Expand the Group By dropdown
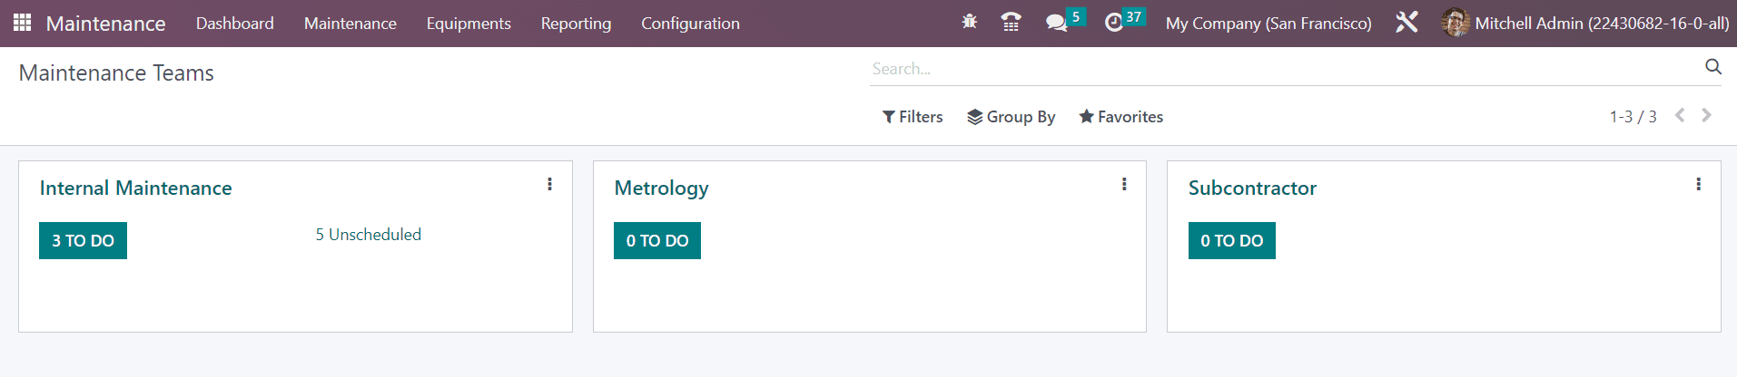 pos(1012,117)
